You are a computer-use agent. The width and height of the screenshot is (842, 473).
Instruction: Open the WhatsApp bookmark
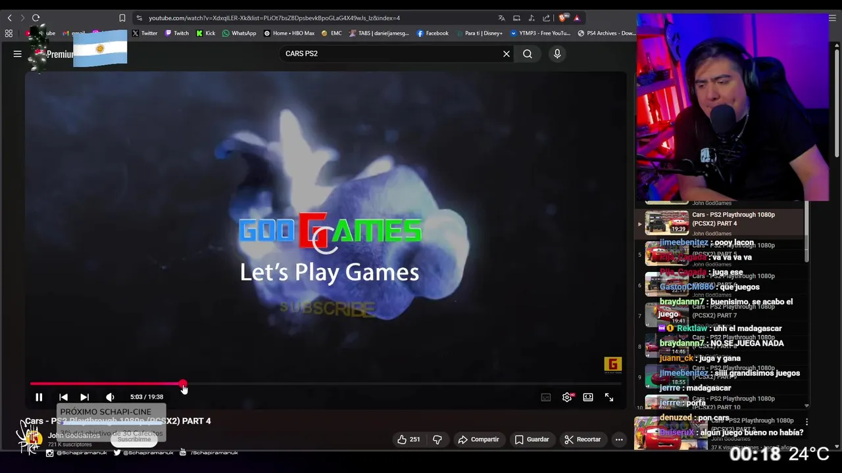click(239, 33)
